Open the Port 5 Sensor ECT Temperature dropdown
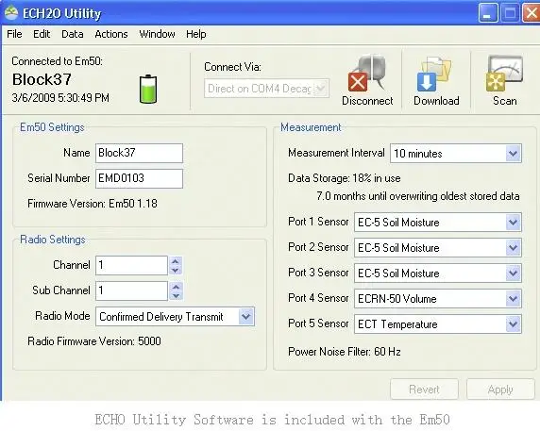This screenshot has width=540, height=431. (514, 324)
